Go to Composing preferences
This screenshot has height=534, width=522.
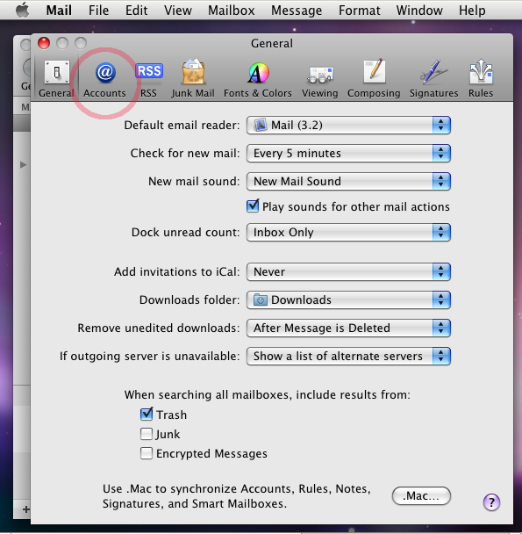[374, 79]
